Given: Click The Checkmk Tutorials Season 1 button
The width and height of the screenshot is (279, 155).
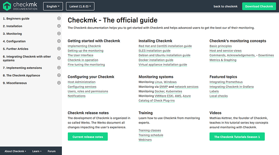Looking at the screenshot, I should point(237,137).
